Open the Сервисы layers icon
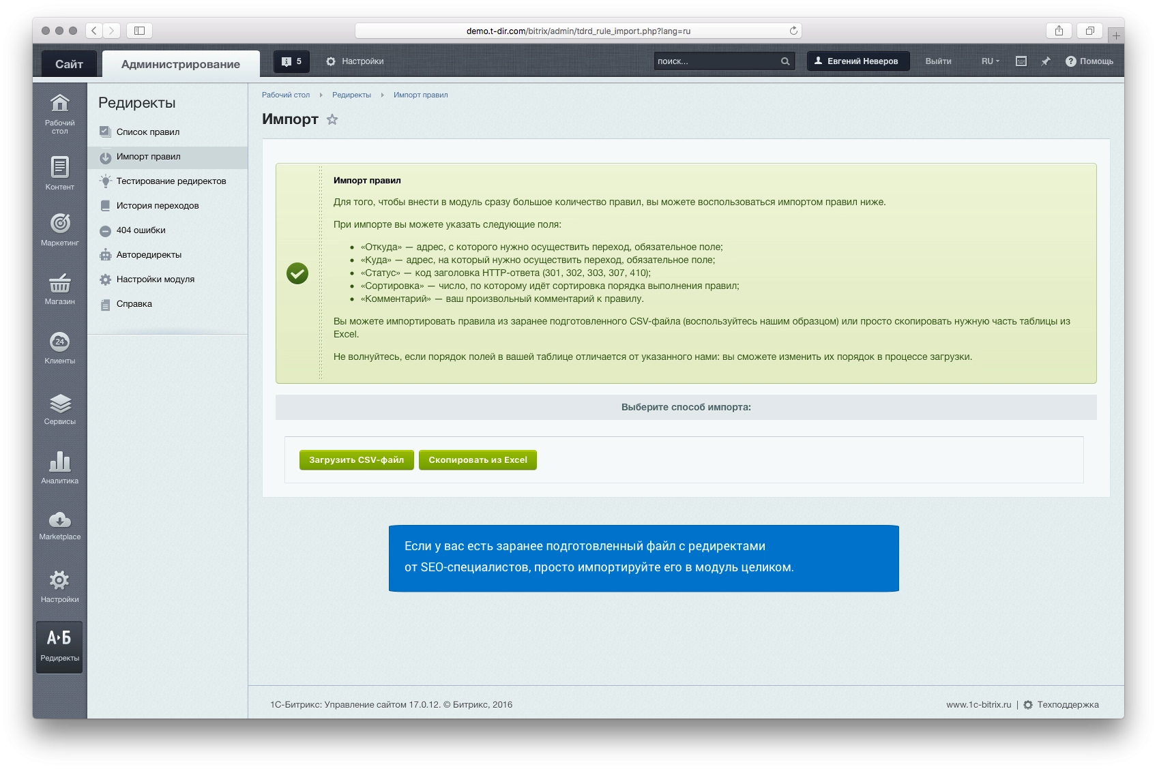1157x769 pixels. 60,403
